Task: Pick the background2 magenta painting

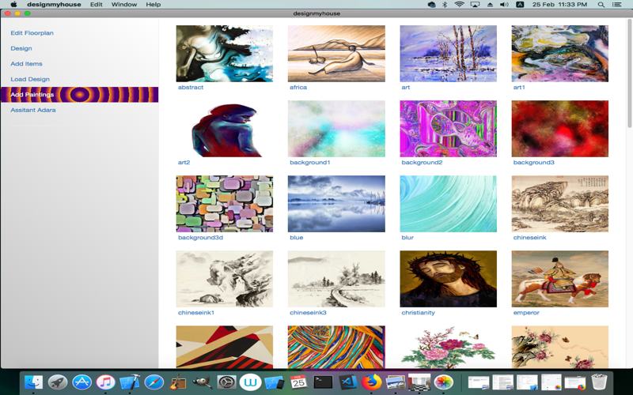Action: tap(448, 129)
